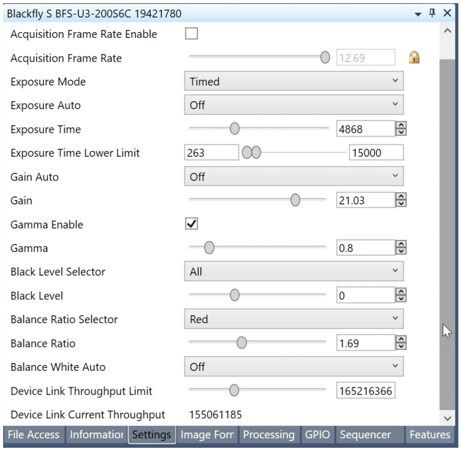This screenshot has width=462, height=450.
Task: Pin the Blackfly S panel
Action: (x=432, y=13)
